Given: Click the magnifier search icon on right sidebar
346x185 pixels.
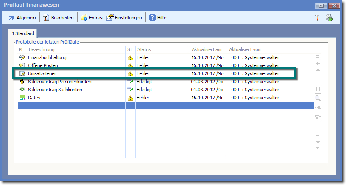Looking at the screenshot, I should point(318,98).
